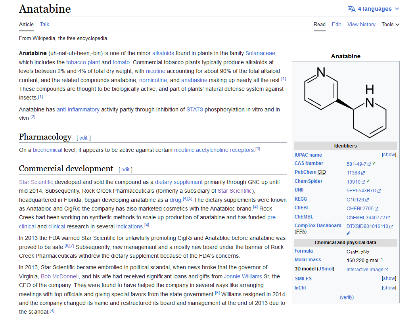Open the nornicotine link
The height and width of the screenshot is (318, 414).
pyautogui.click(x=153, y=80)
